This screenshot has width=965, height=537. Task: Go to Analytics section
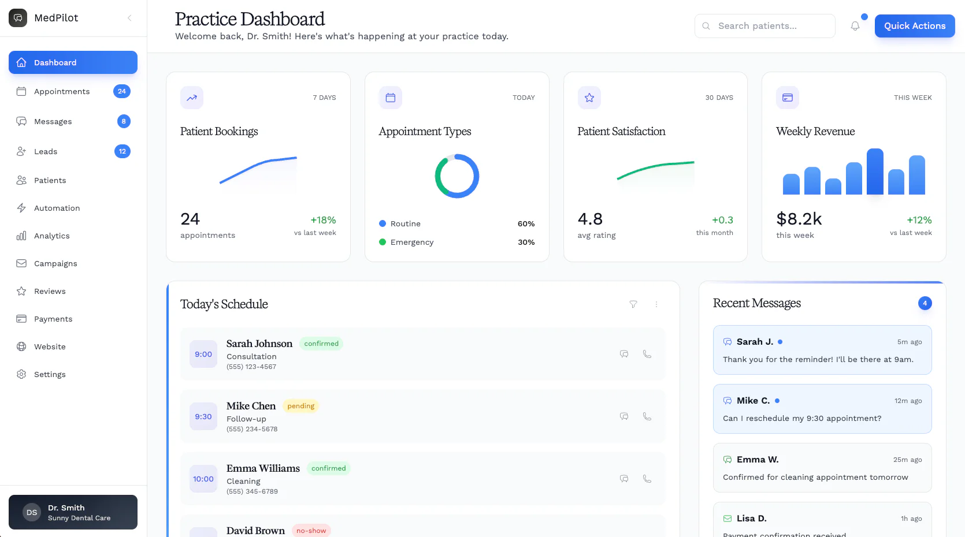click(51, 236)
